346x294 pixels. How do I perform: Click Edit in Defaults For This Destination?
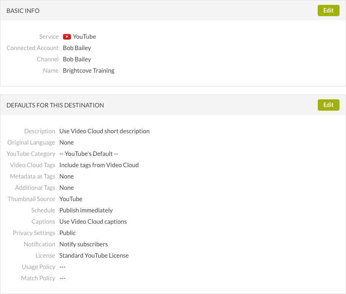pos(328,105)
